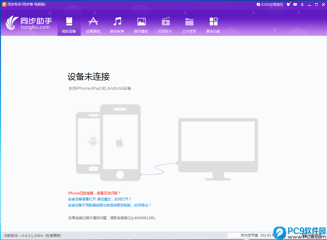Image resolution: width=327 pixels, height=240 pixels.
Task: Open link iPhone已经连接，但是无法识别？
Action: tap(94, 193)
